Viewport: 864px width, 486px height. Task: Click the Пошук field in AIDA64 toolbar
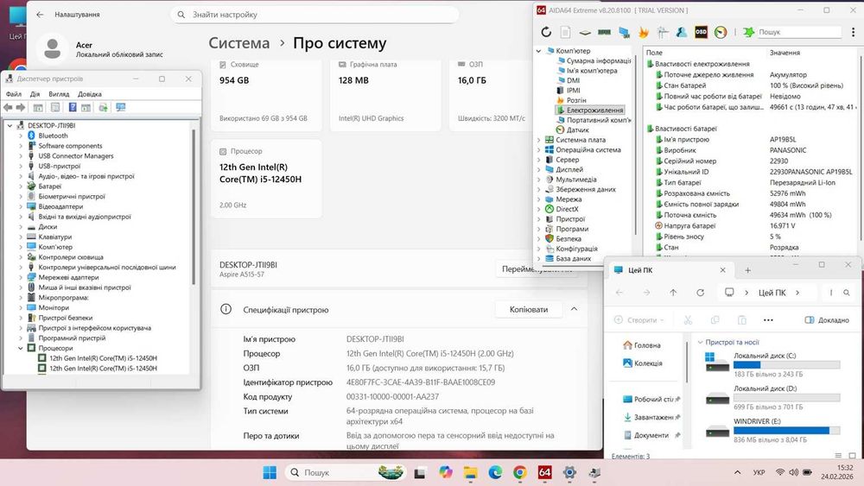799,32
